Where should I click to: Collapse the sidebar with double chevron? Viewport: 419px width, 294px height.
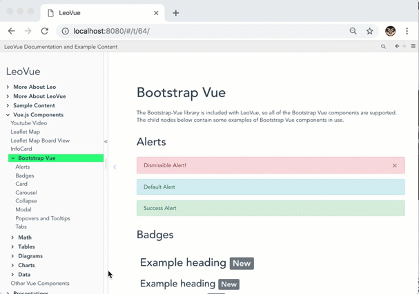(x=106, y=142)
